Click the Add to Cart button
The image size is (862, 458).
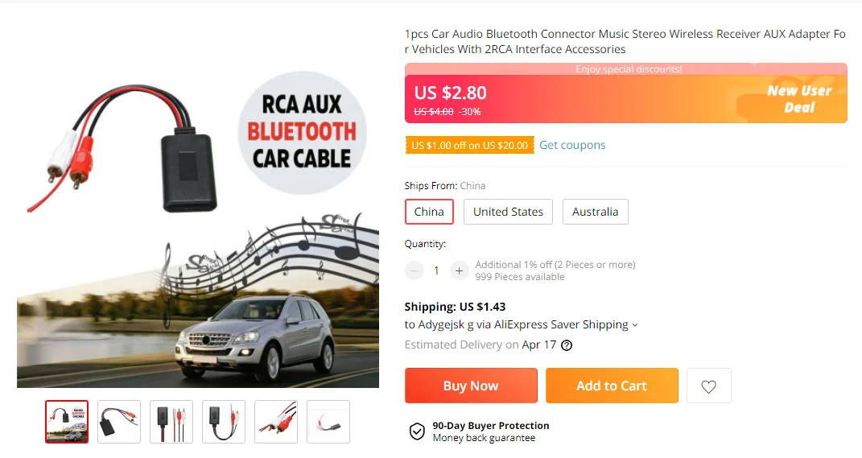click(612, 386)
